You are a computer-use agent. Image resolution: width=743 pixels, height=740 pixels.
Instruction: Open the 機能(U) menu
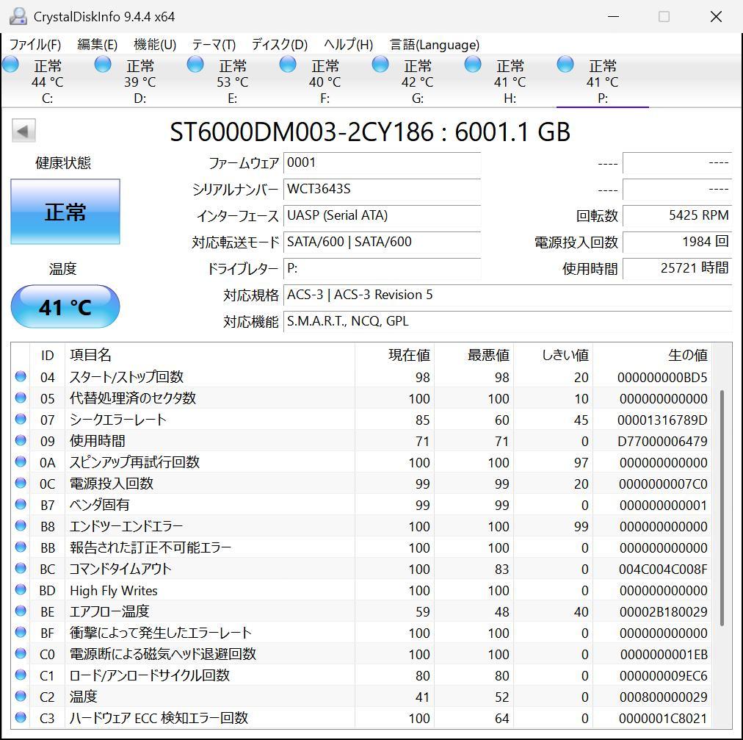(x=153, y=45)
